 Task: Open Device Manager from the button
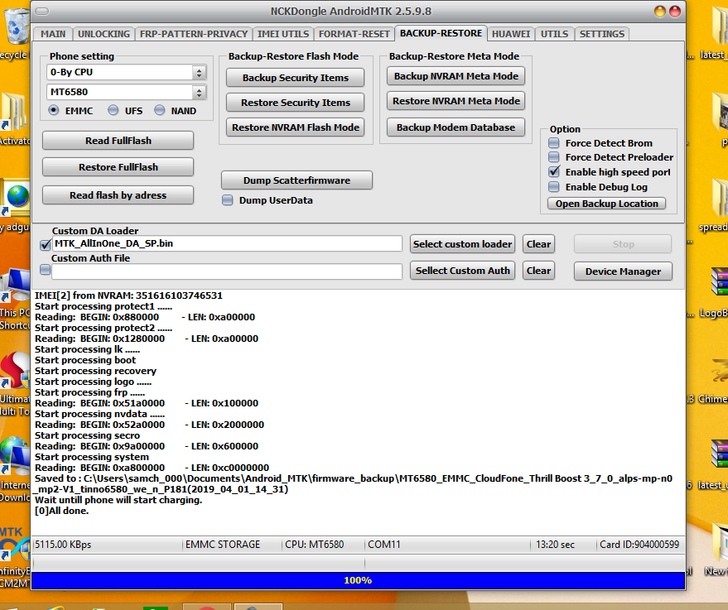pos(623,271)
